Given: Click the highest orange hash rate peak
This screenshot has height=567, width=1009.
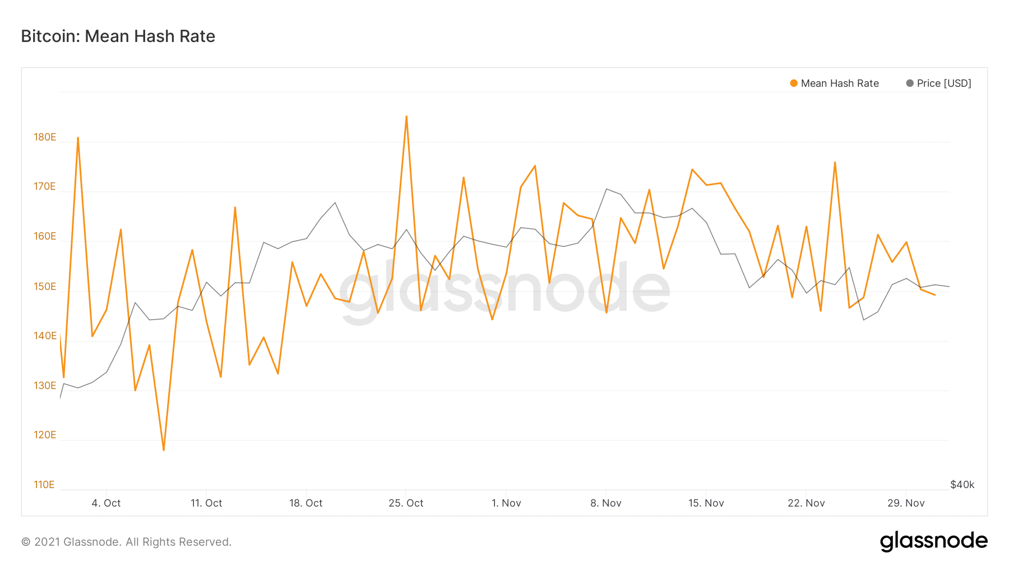Looking at the screenshot, I should pos(406,117).
